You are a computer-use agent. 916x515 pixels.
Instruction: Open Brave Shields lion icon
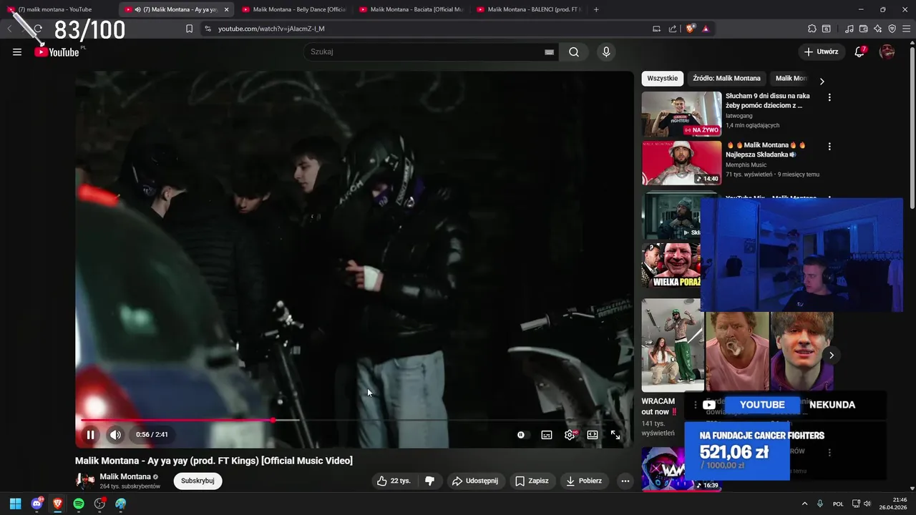pyautogui.click(x=691, y=29)
